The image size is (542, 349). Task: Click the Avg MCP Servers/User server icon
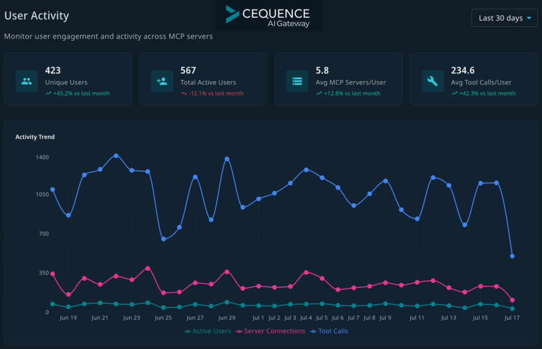click(x=297, y=81)
